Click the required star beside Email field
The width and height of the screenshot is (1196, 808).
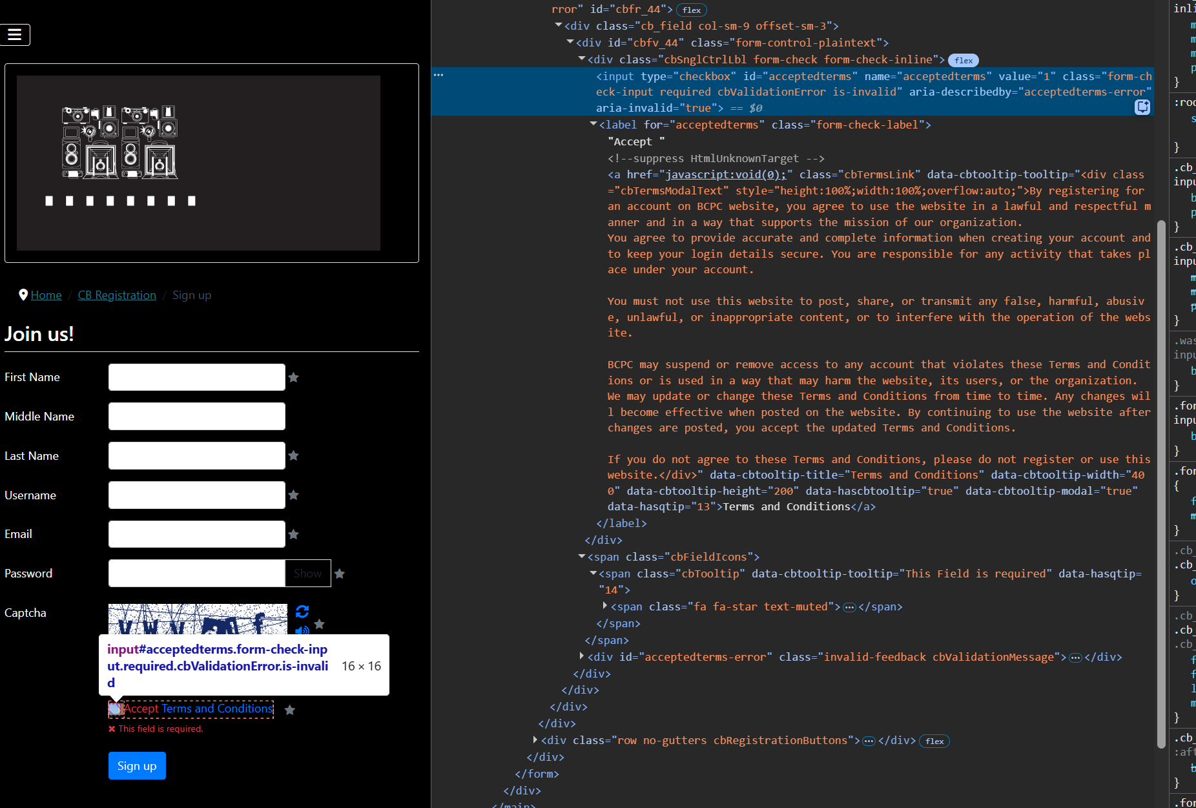(x=294, y=534)
